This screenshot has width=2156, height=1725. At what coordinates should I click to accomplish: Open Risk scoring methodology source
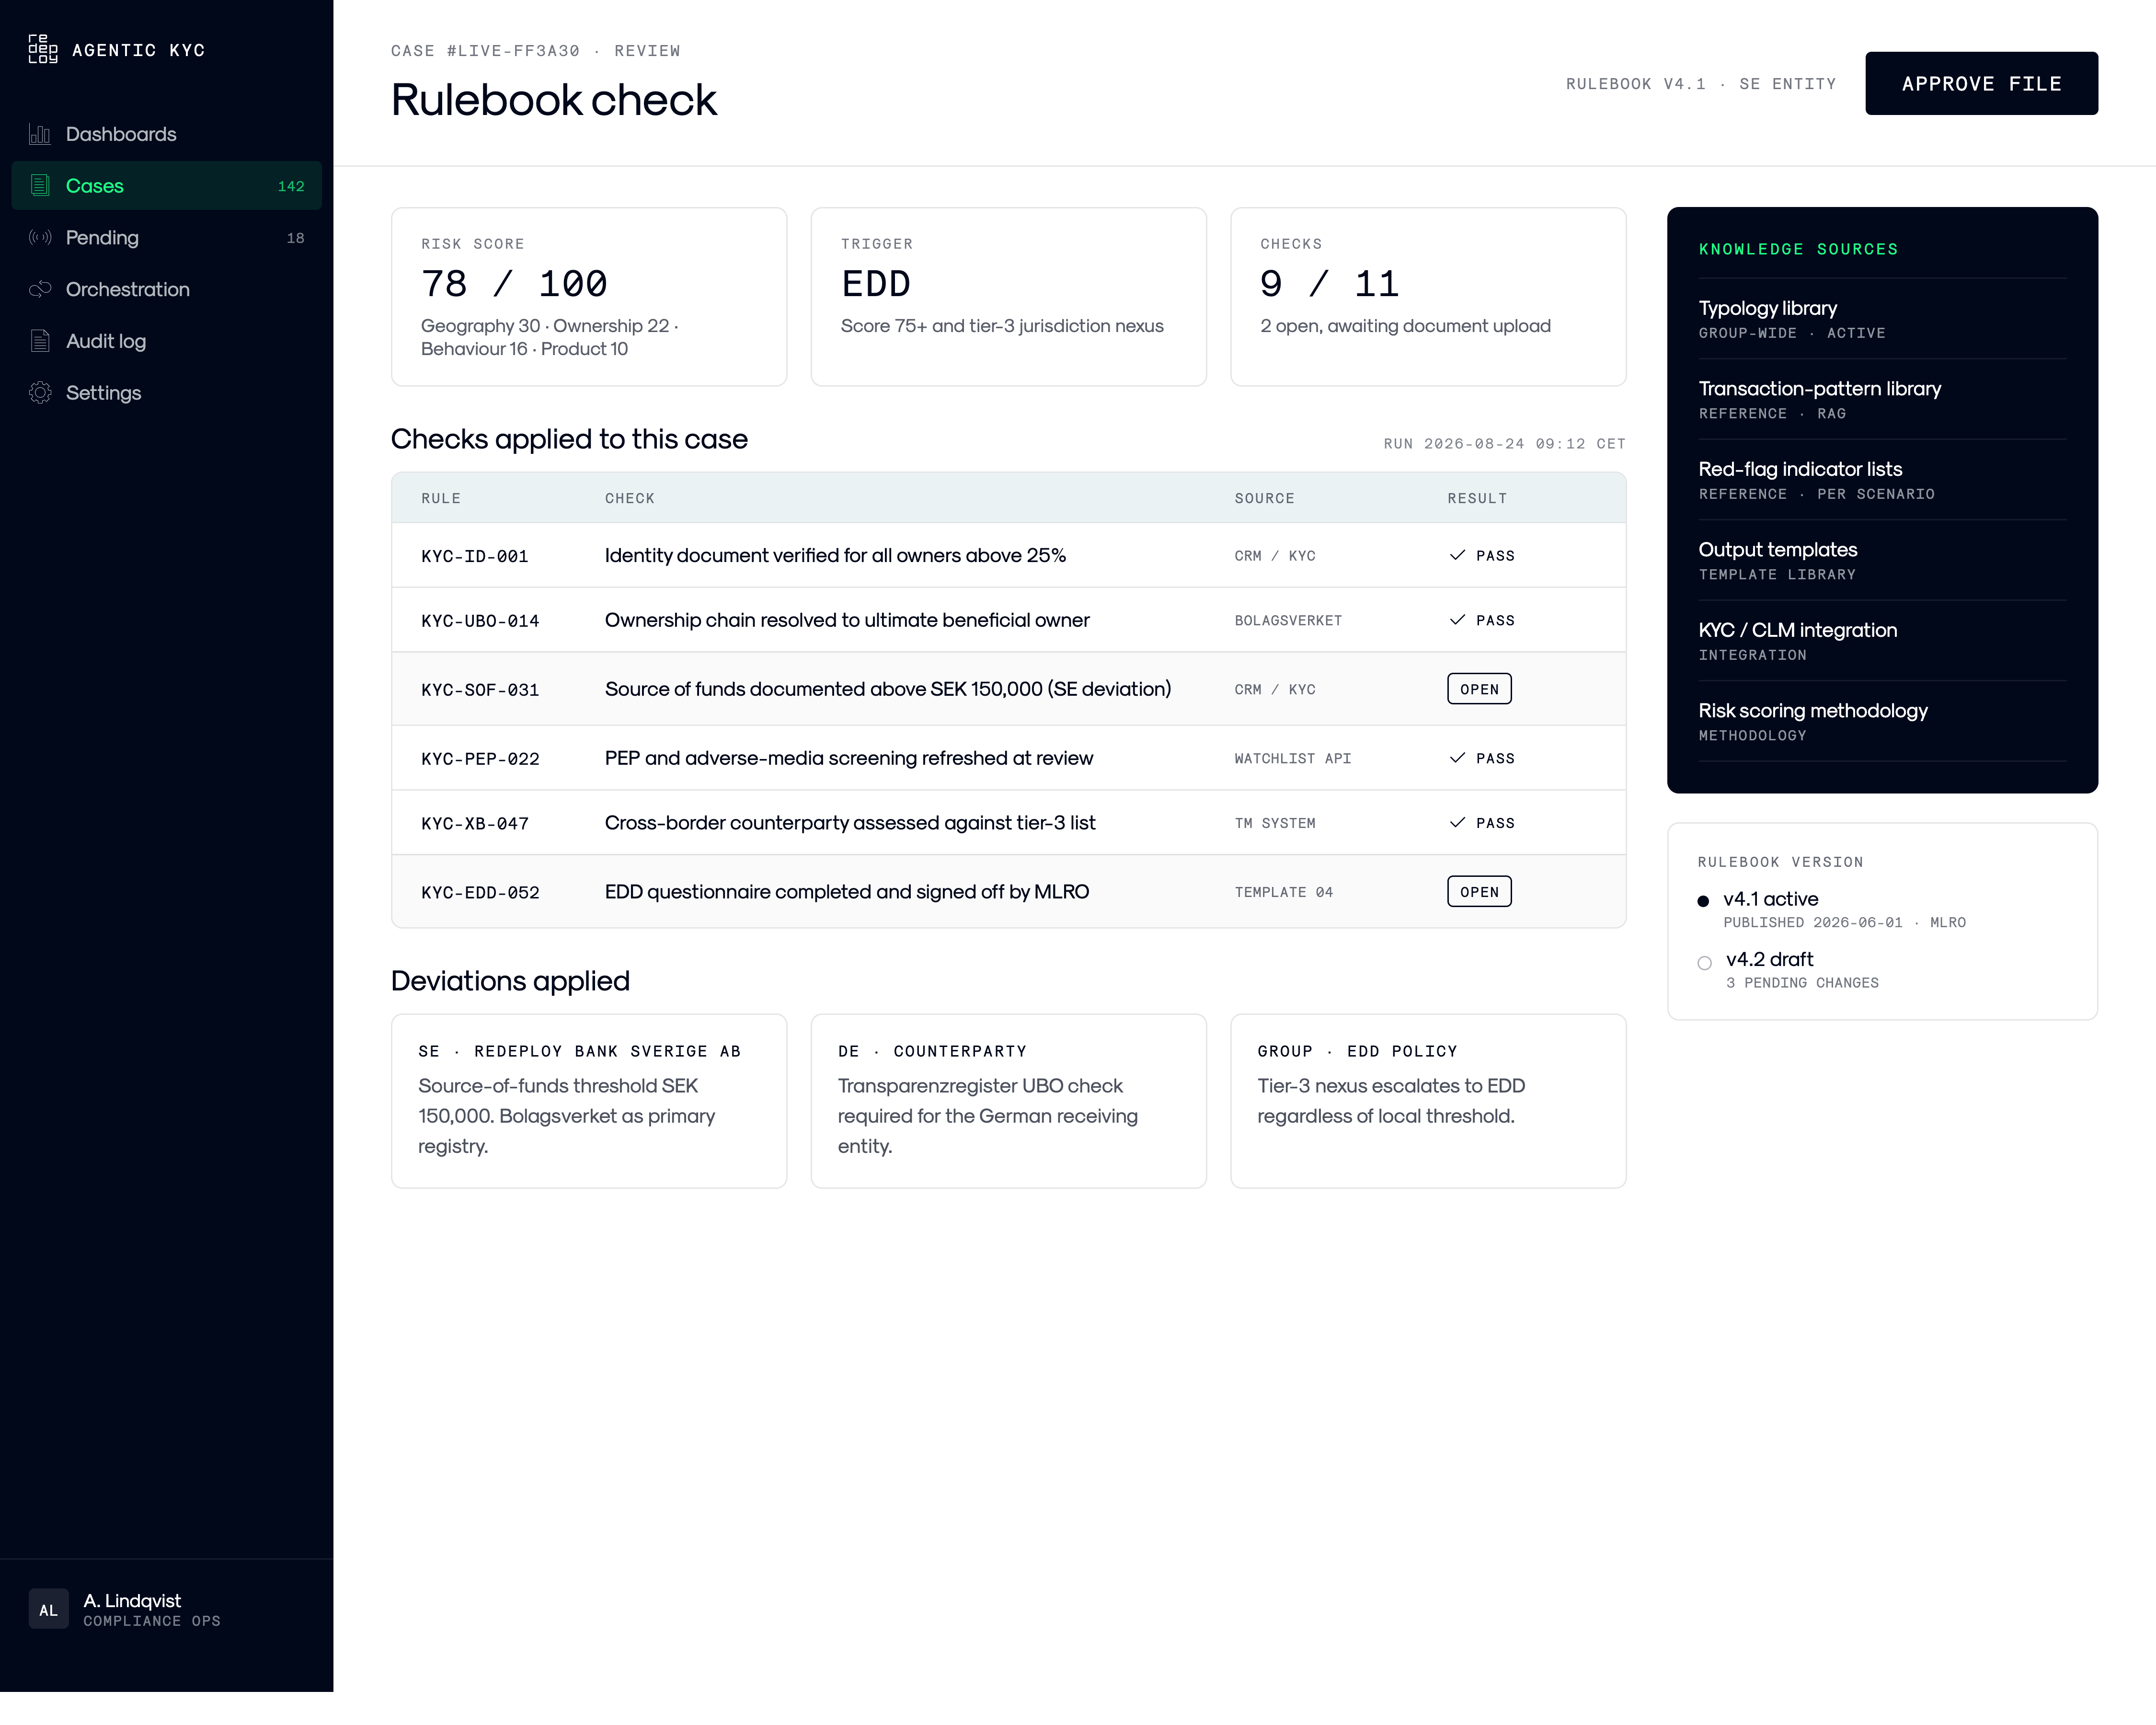point(1882,722)
